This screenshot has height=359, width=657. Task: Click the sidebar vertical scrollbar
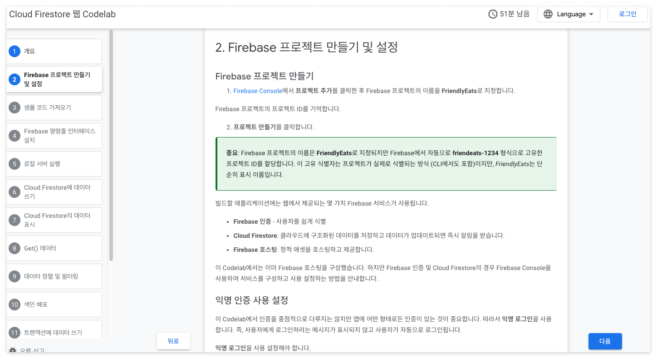(111, 145)
